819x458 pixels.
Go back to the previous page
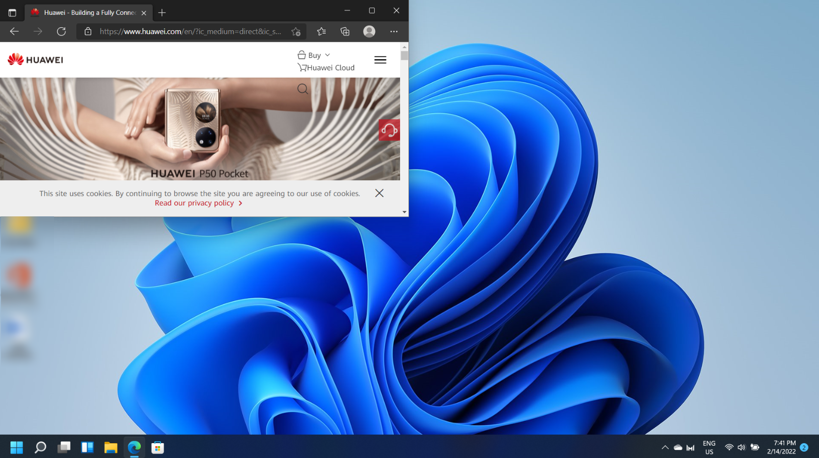[14, 31]
